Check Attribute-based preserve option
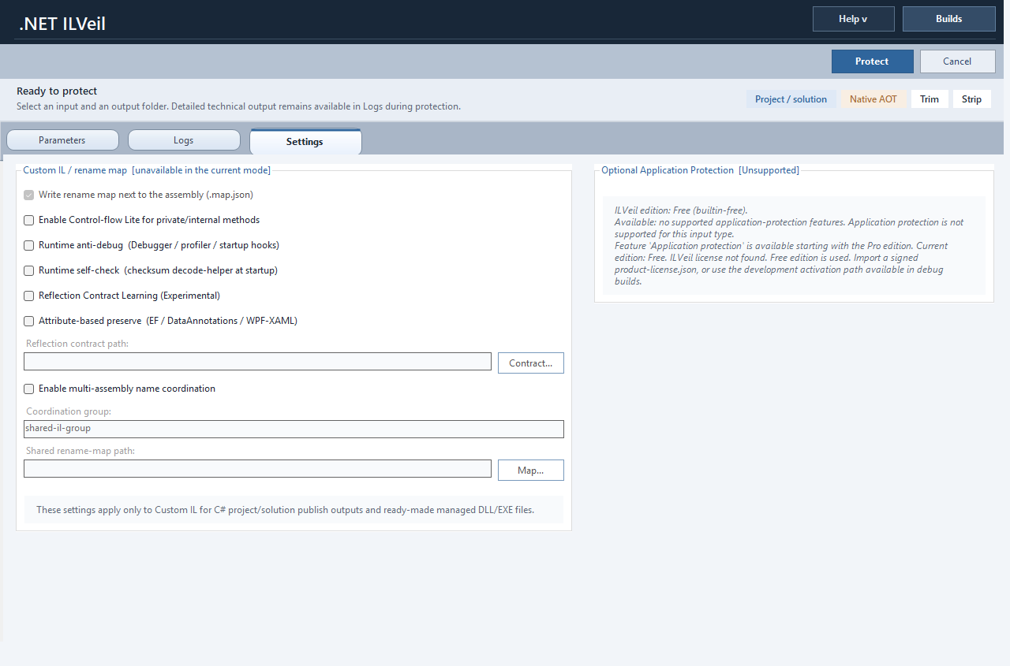 click(28, 321)
